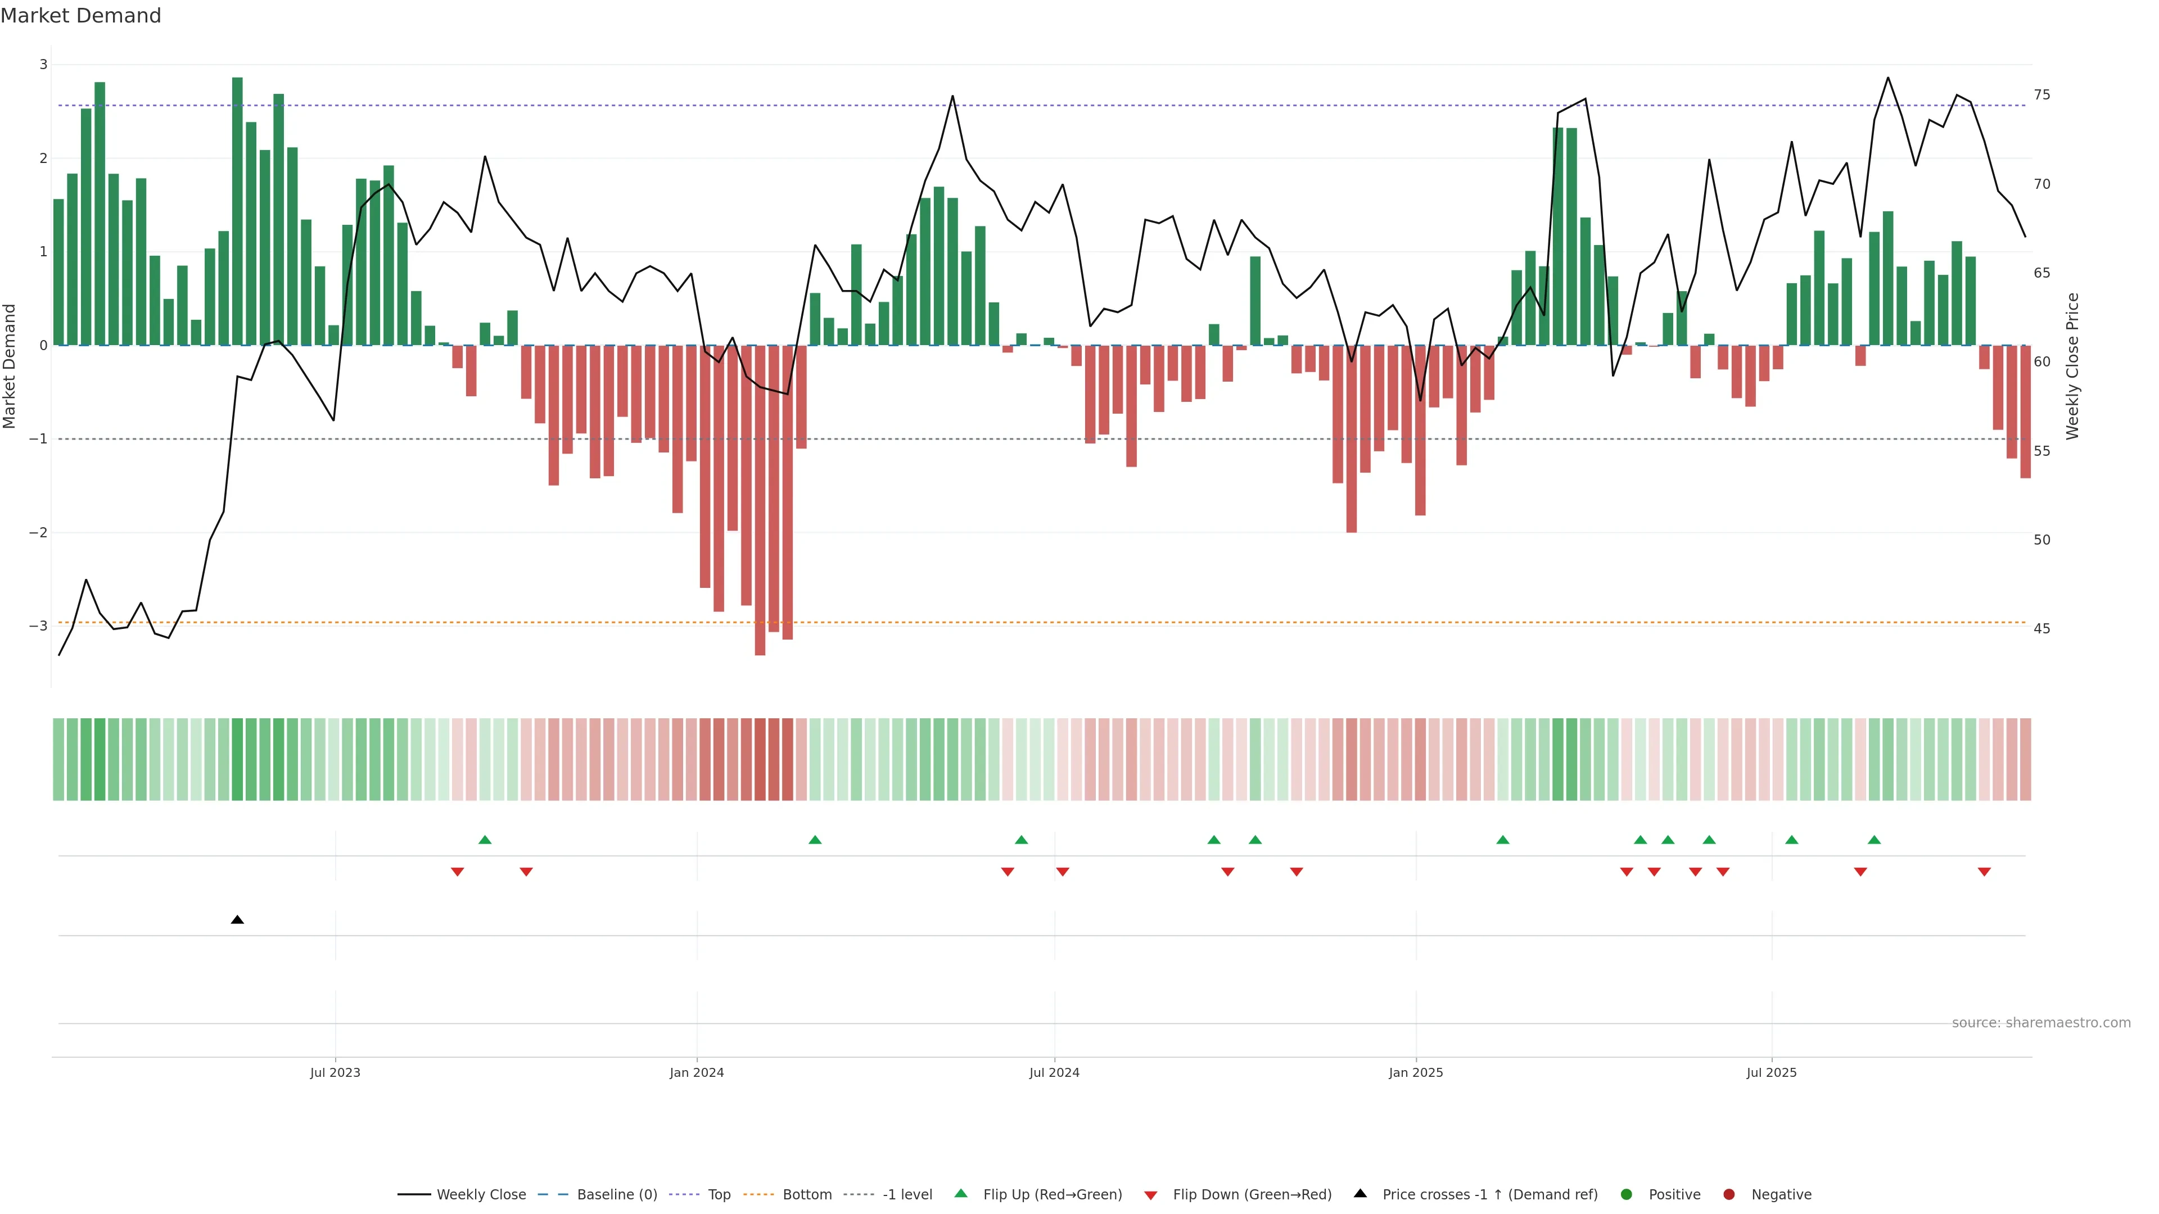2159x1214 pixels.
Task: Click the -1 level legend entry
Action: [907, 1195]
